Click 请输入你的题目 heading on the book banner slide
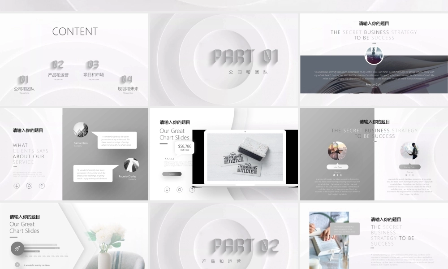Image resolution: width=448 pixels, height=269 pixels. point(374,23)
